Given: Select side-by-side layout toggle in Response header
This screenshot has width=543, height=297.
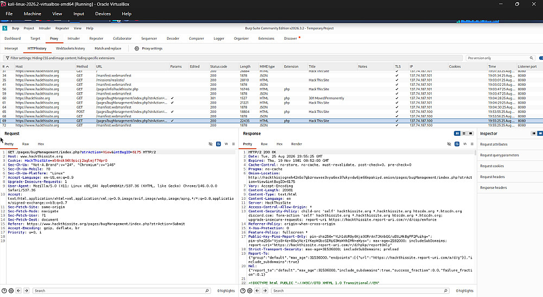Looking at the screenshot, I should (457, 134).
